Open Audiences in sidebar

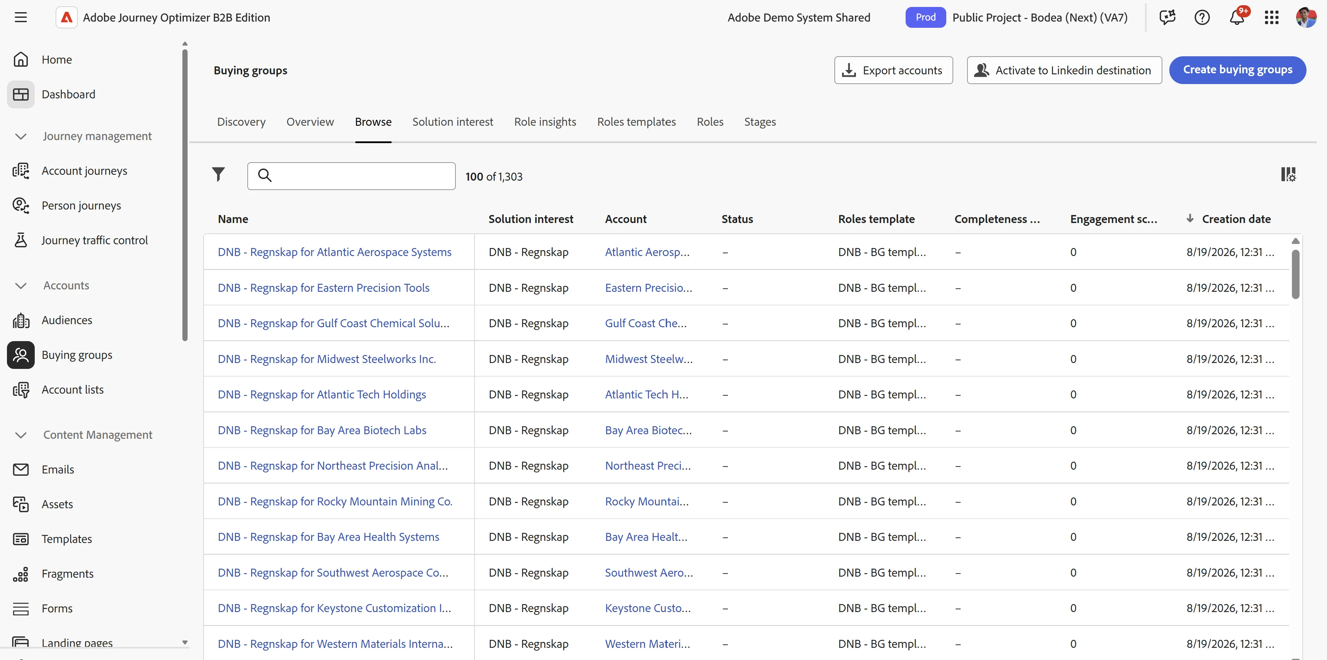pos(67,320)
